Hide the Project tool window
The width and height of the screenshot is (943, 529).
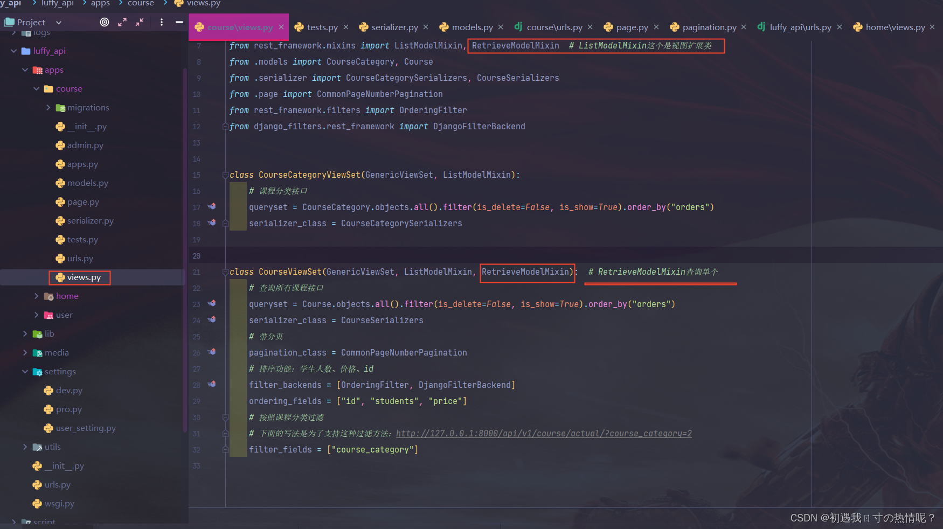[179, 22]
